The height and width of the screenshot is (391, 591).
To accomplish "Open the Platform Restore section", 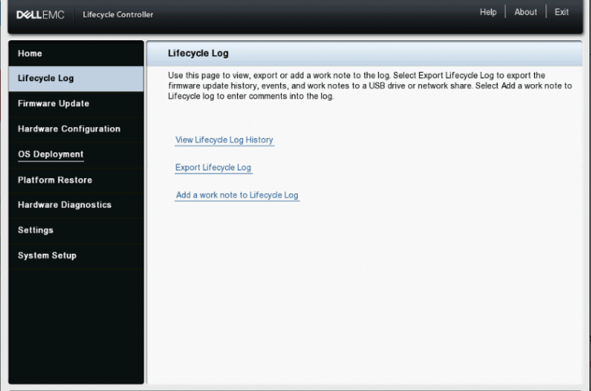I will 76,180.
